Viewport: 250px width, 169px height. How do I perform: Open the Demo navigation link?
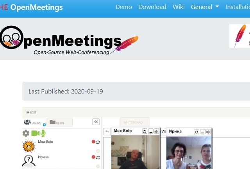[x=123, y=7]
